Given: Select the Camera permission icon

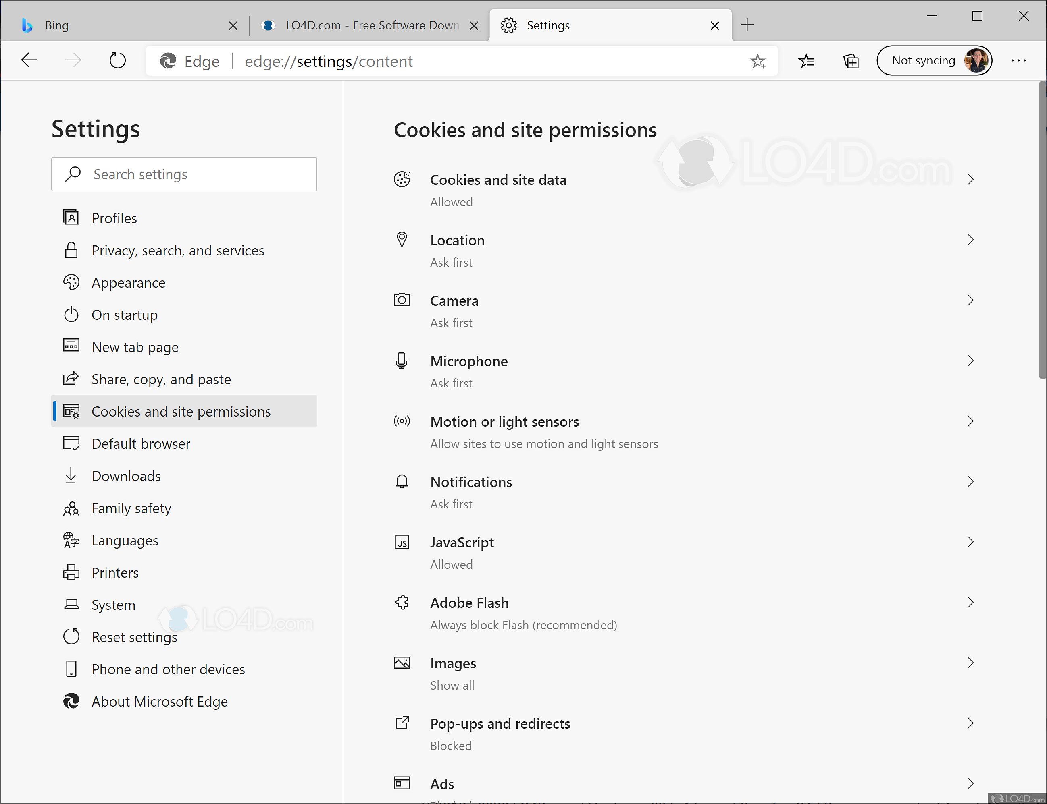Looking at the screenshot, I should [402, 300].
